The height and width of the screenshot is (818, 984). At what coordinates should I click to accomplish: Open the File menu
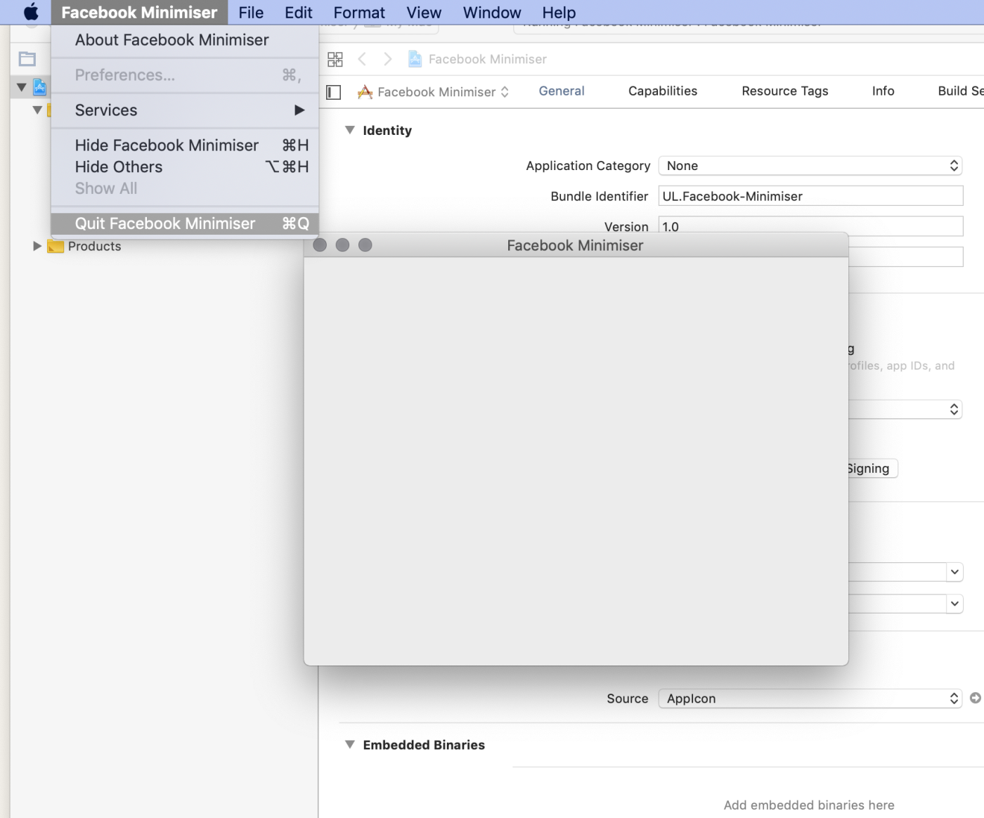point(251,12)
